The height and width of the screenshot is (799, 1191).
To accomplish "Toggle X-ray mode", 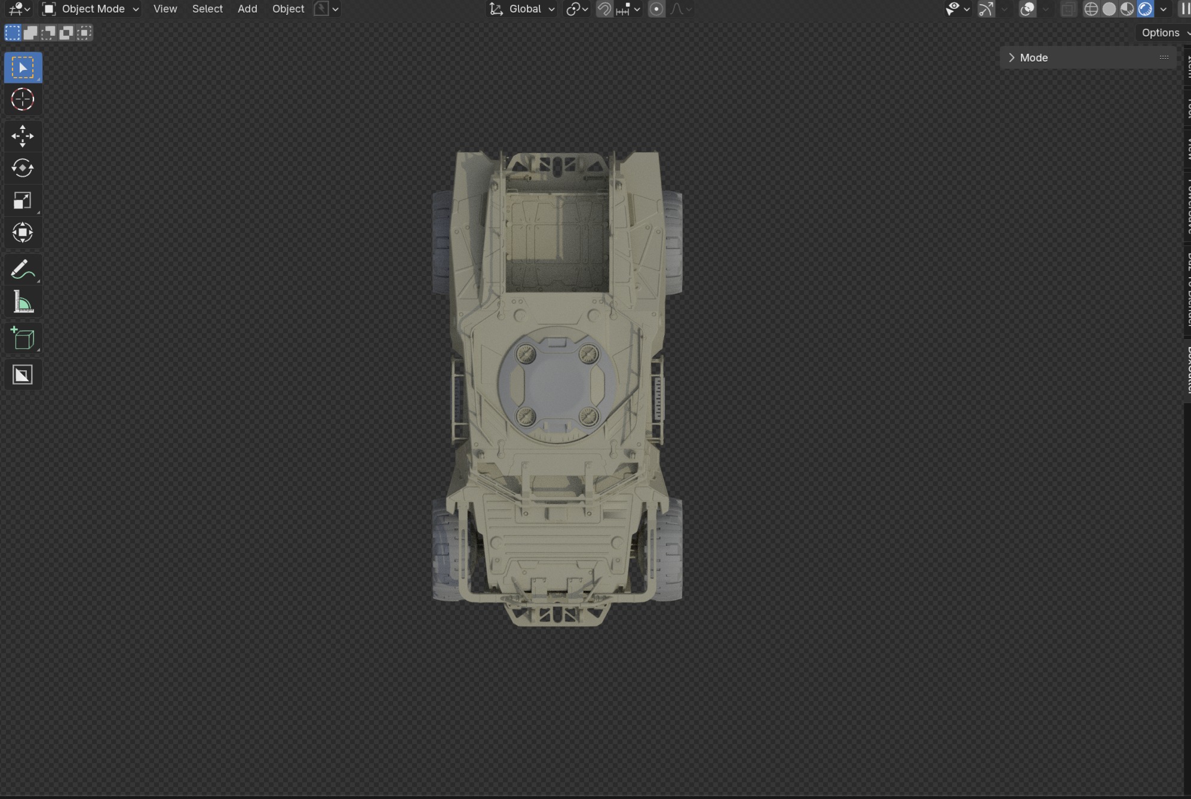I will 1068,9.
